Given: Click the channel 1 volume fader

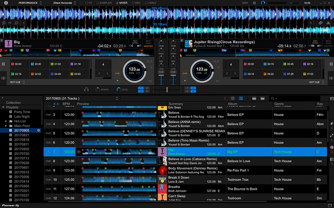Looking at the screenshot, I should (161, 76).
